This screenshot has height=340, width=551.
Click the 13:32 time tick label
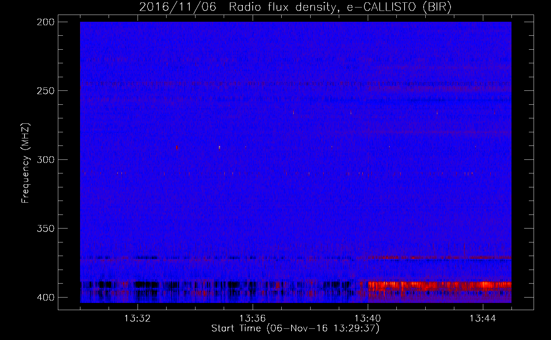[138, 319]
